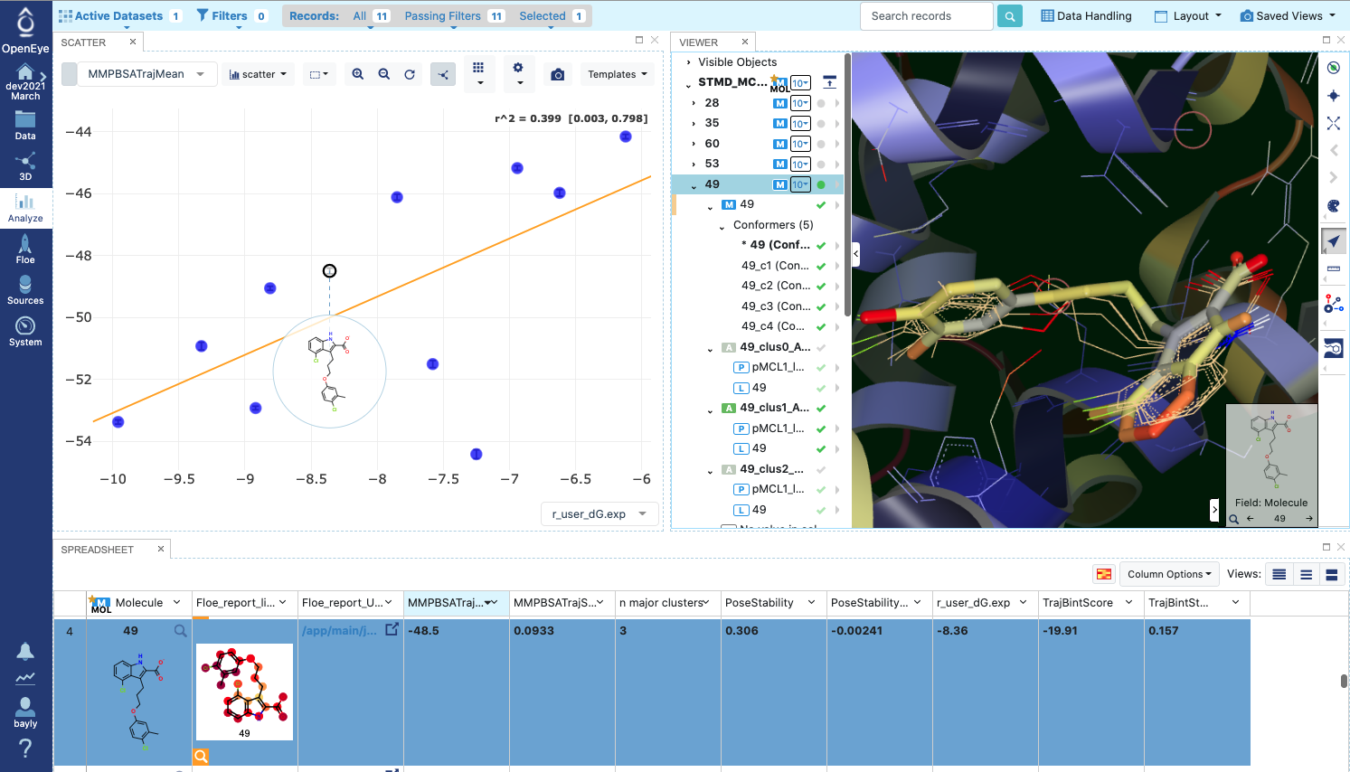
Task: Toggle the green visibility dot for molecule 49
Action: [821, 184]
